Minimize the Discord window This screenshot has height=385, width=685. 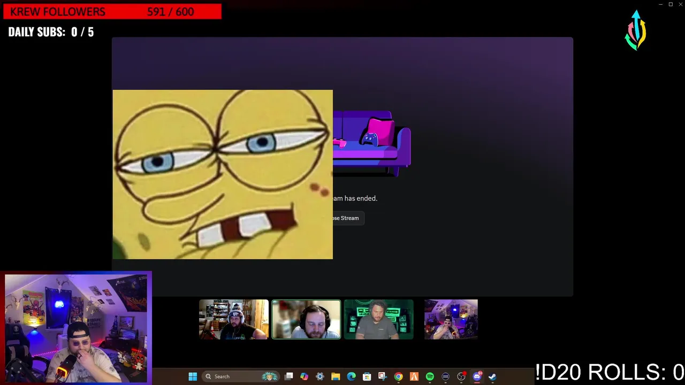pos(660,4)
